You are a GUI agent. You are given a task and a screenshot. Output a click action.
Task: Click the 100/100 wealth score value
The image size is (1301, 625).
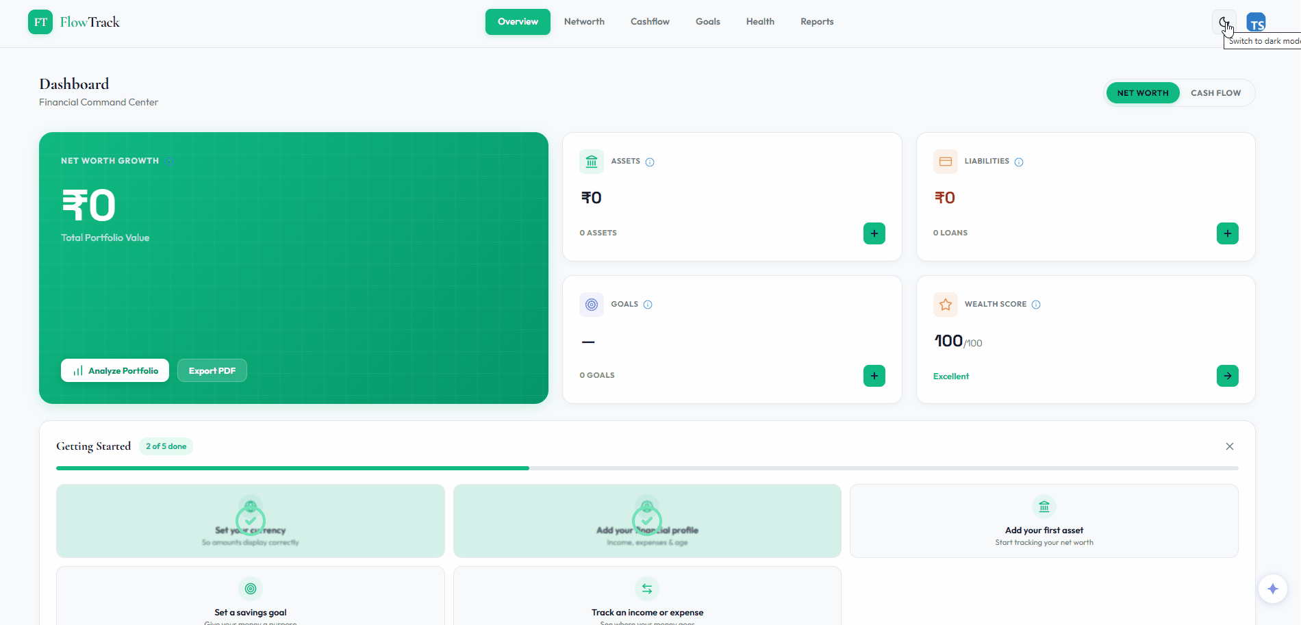point(958,341)
